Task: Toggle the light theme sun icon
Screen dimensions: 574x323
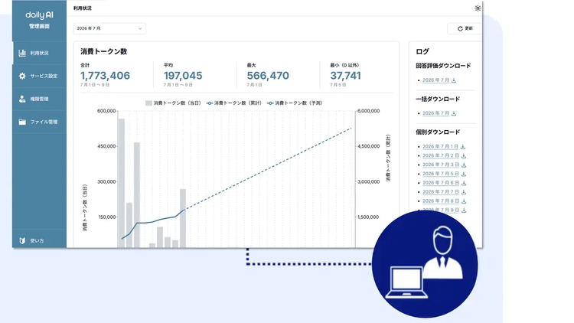Action: coord(478,8)
